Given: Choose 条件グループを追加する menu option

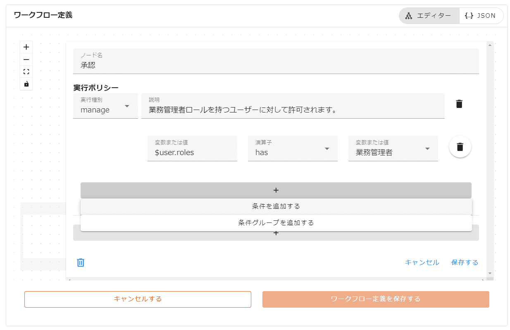Looking at the screenshot, I should click(276, 223).
